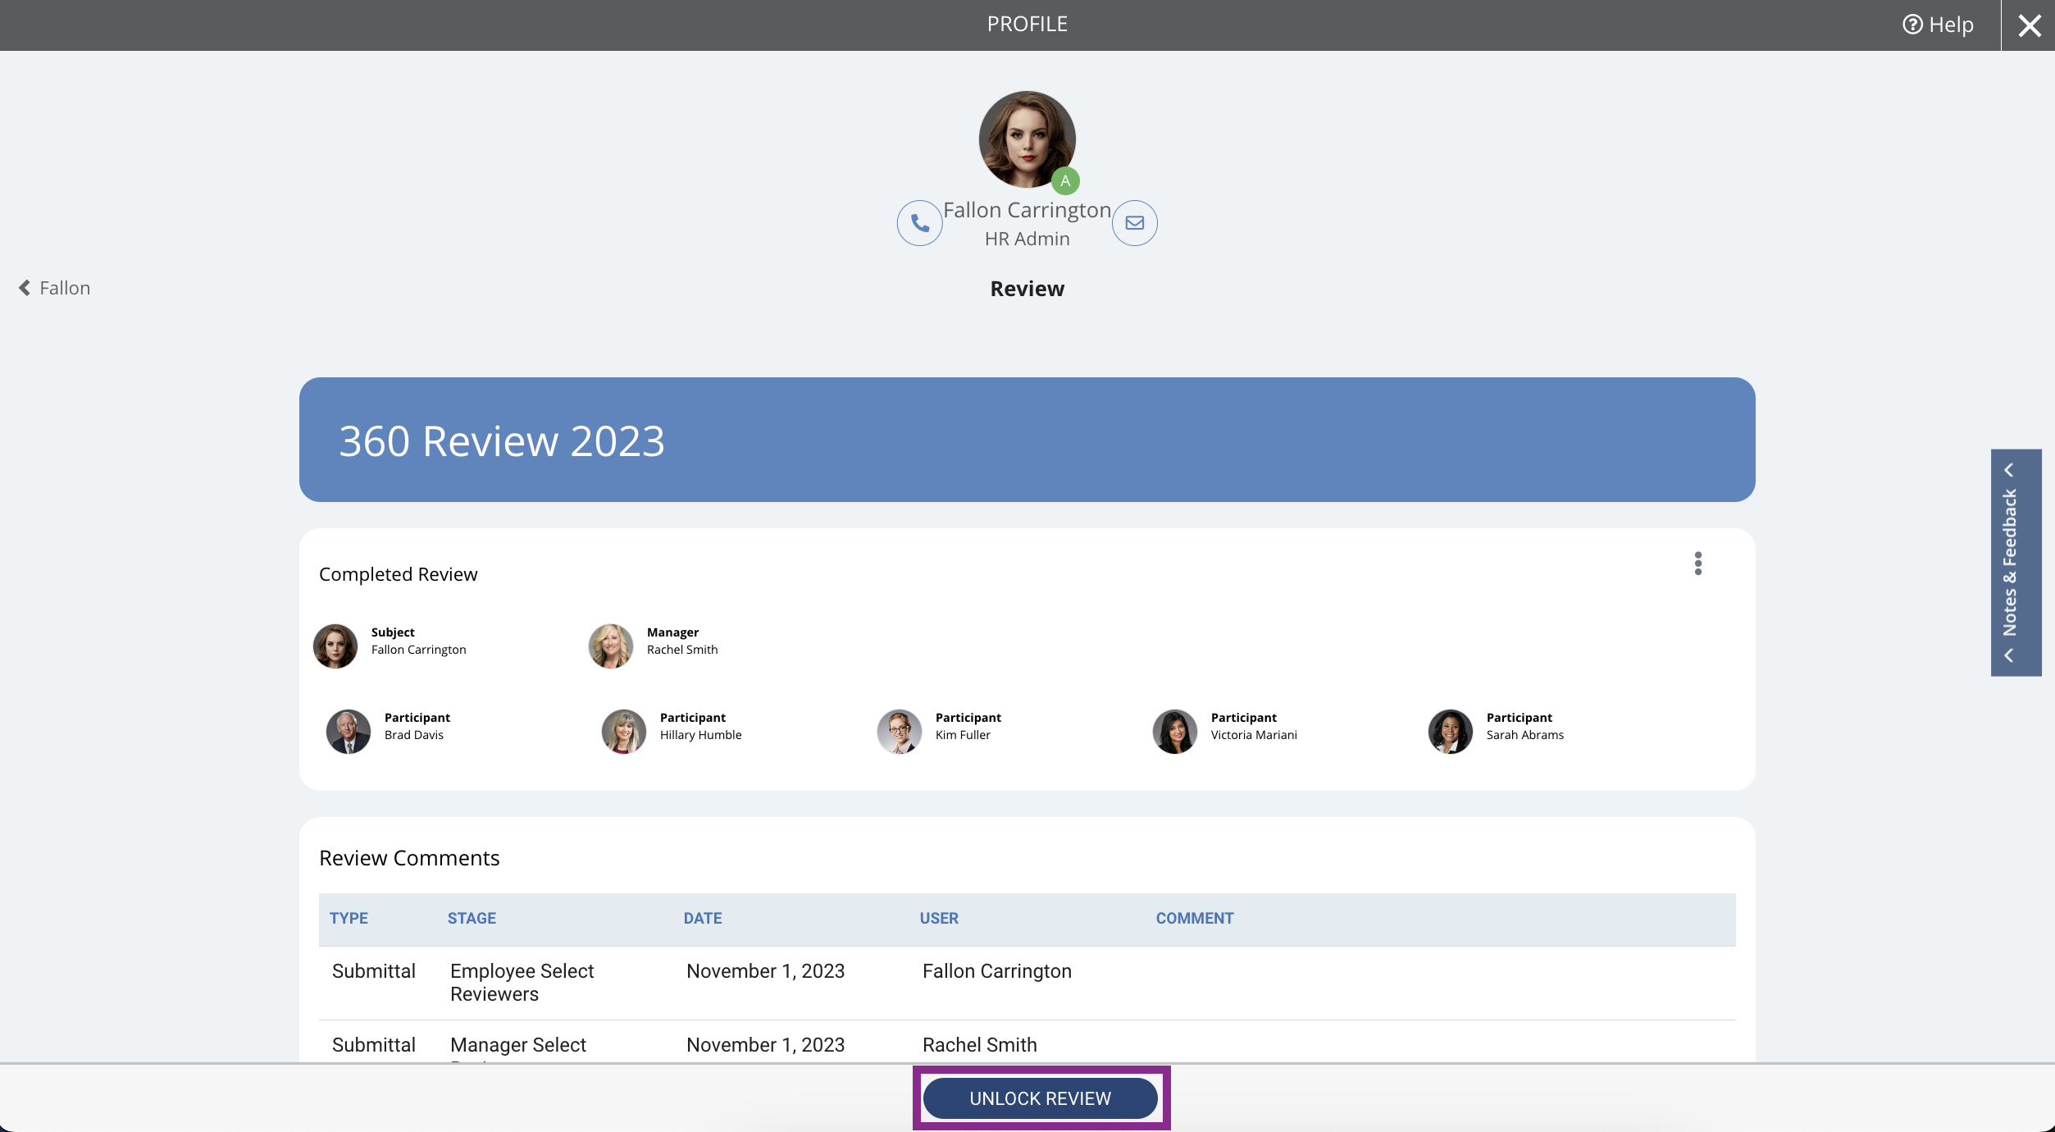The height and width of the screenshot is (1132, 2055).
Task: Sort by the USER column header
Action: tap(939, 919)
